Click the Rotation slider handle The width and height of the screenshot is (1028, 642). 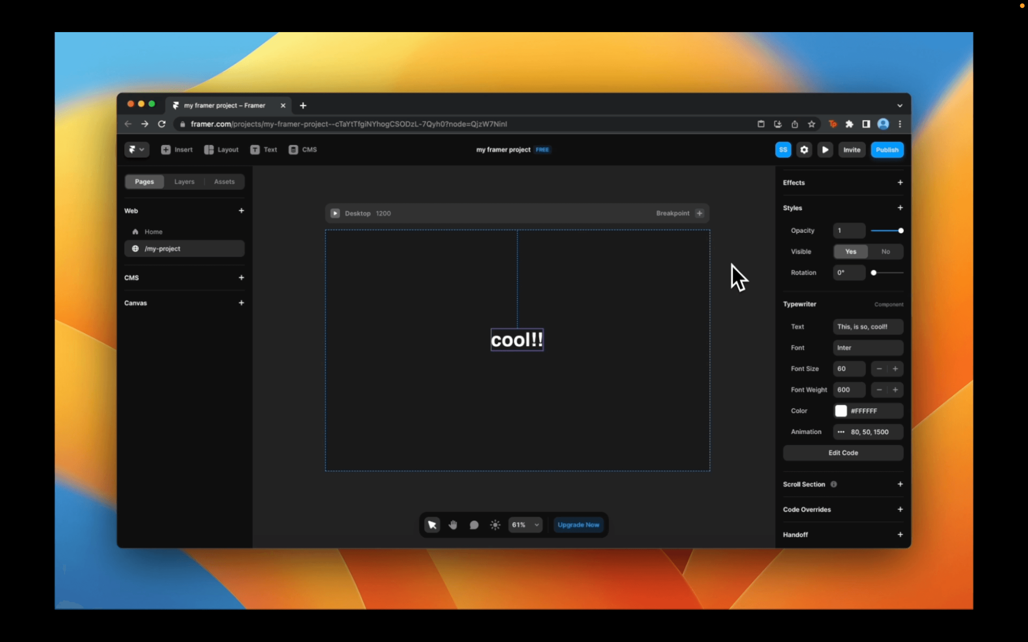pos(874,272)
